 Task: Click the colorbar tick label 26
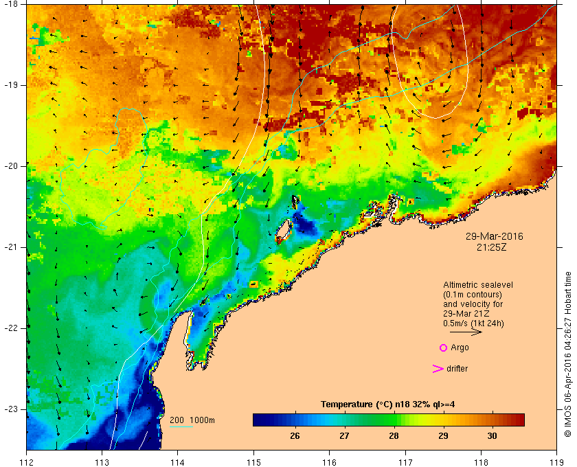pos(295,435)
